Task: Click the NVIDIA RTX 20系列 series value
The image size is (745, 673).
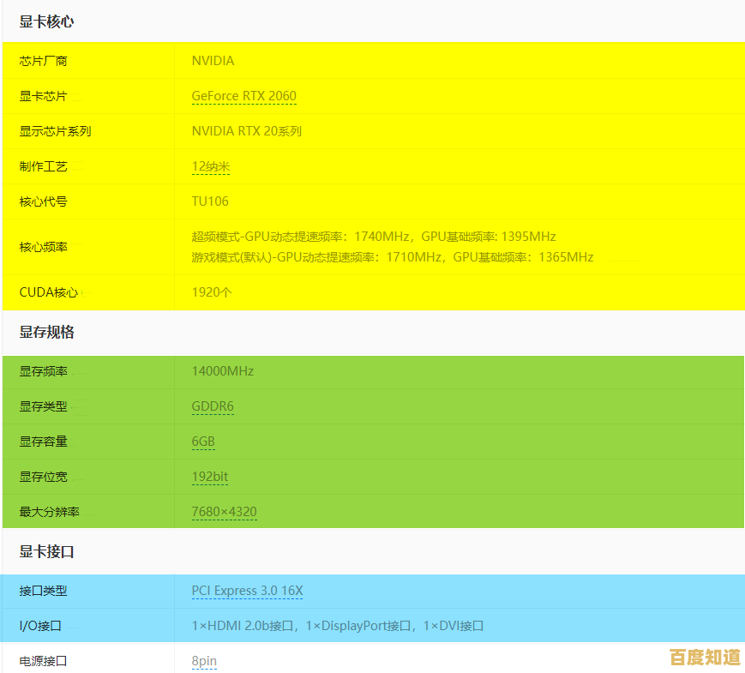Action: [246, 131]
